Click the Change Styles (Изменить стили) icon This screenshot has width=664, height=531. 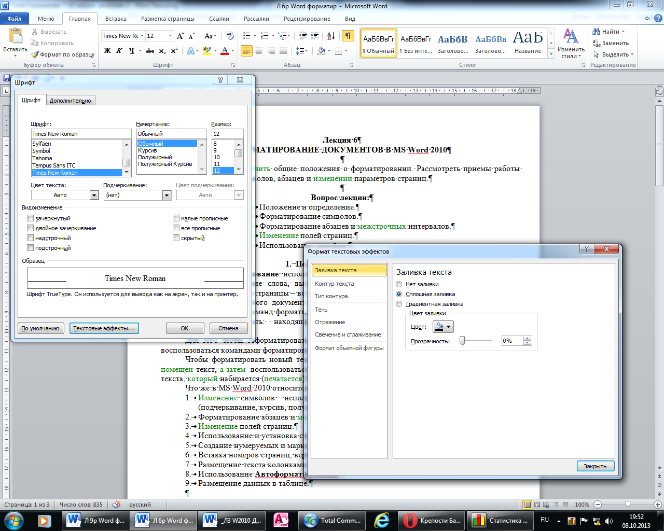(571, 43)
